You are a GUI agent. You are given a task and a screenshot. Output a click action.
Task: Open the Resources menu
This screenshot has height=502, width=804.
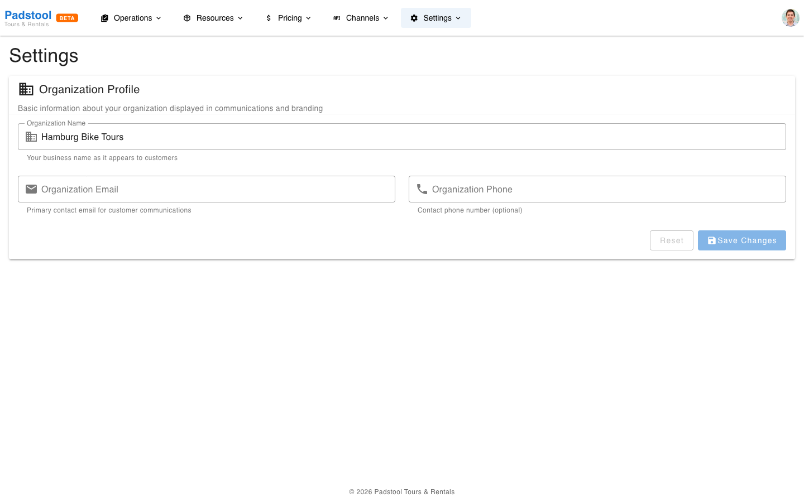[213, 18]
